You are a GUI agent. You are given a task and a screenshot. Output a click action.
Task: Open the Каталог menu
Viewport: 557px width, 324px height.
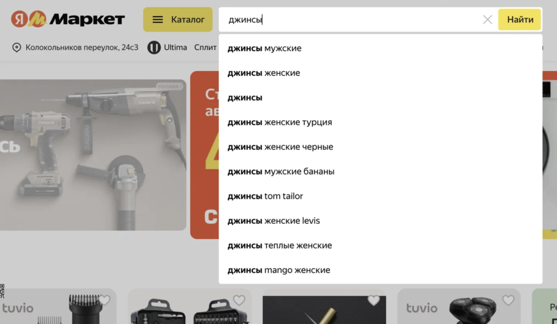tap(178, 20)
